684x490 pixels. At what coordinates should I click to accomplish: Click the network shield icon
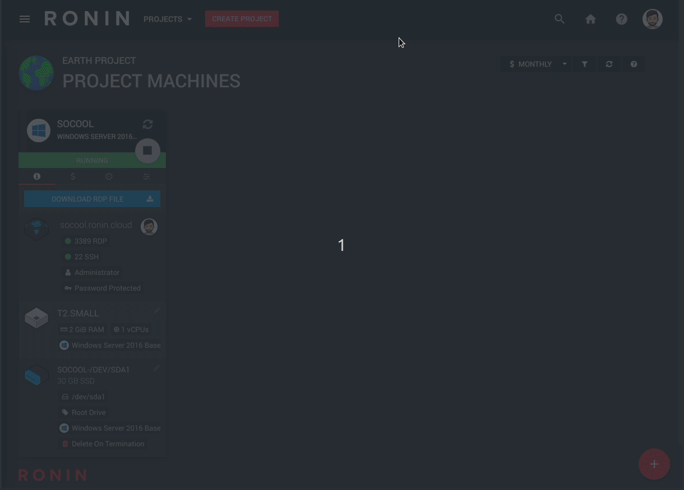(37, 230)
